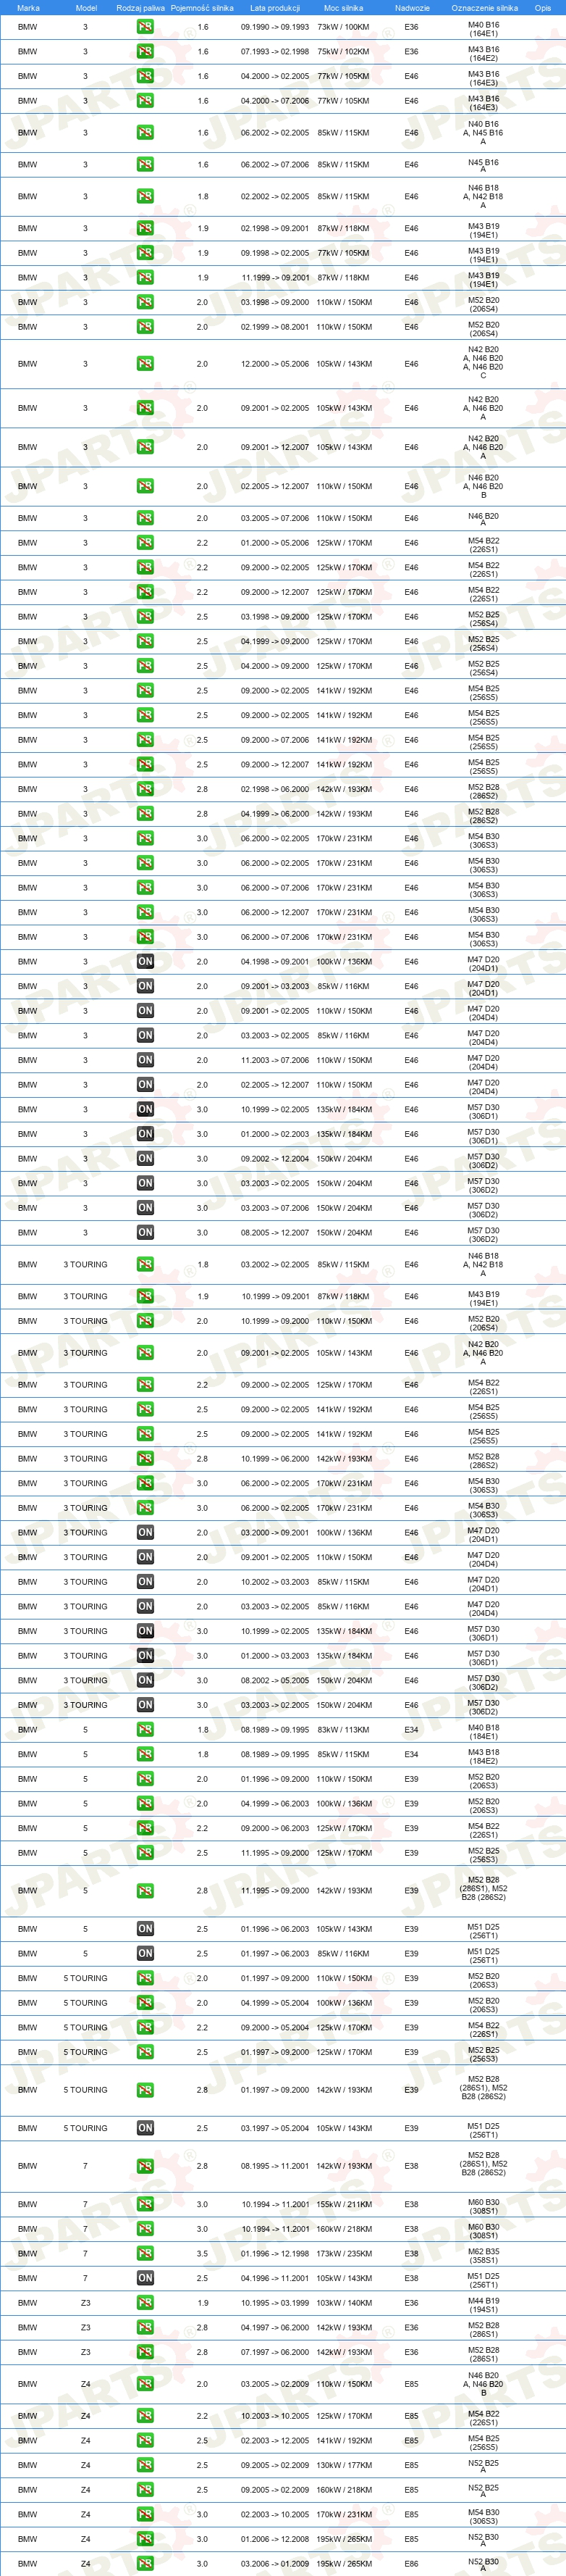Click the Moc silnika column header
This screenshot has height=2576, width=566.
pyautogui.click(x=343, y=8)
